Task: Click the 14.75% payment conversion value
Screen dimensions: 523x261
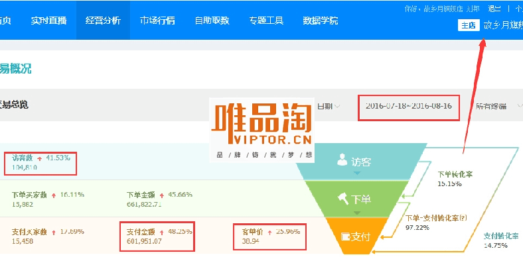Action: coord(496,246)
